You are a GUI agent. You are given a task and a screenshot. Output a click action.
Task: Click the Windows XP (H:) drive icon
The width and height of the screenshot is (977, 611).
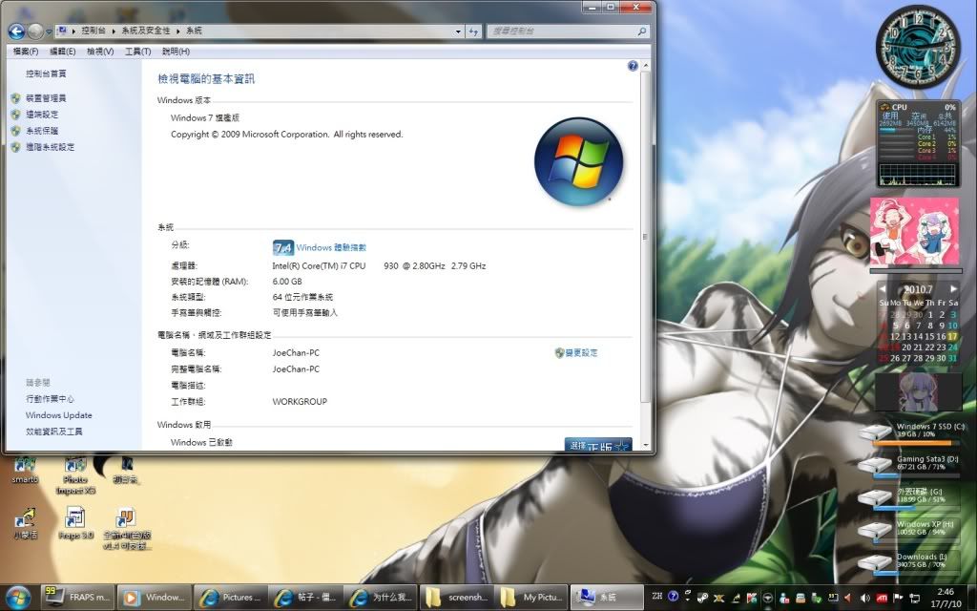tap(875, 531)
